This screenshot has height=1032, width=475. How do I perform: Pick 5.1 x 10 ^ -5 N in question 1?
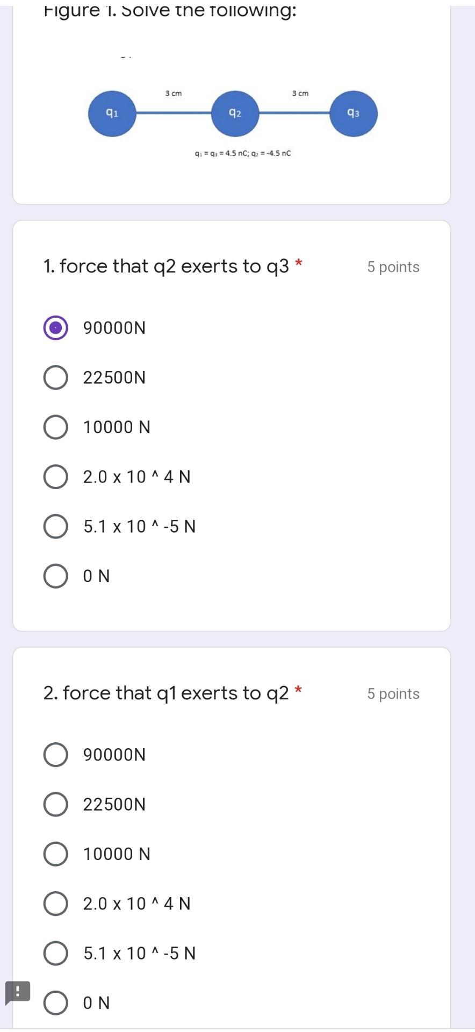[x=55, y=526]
